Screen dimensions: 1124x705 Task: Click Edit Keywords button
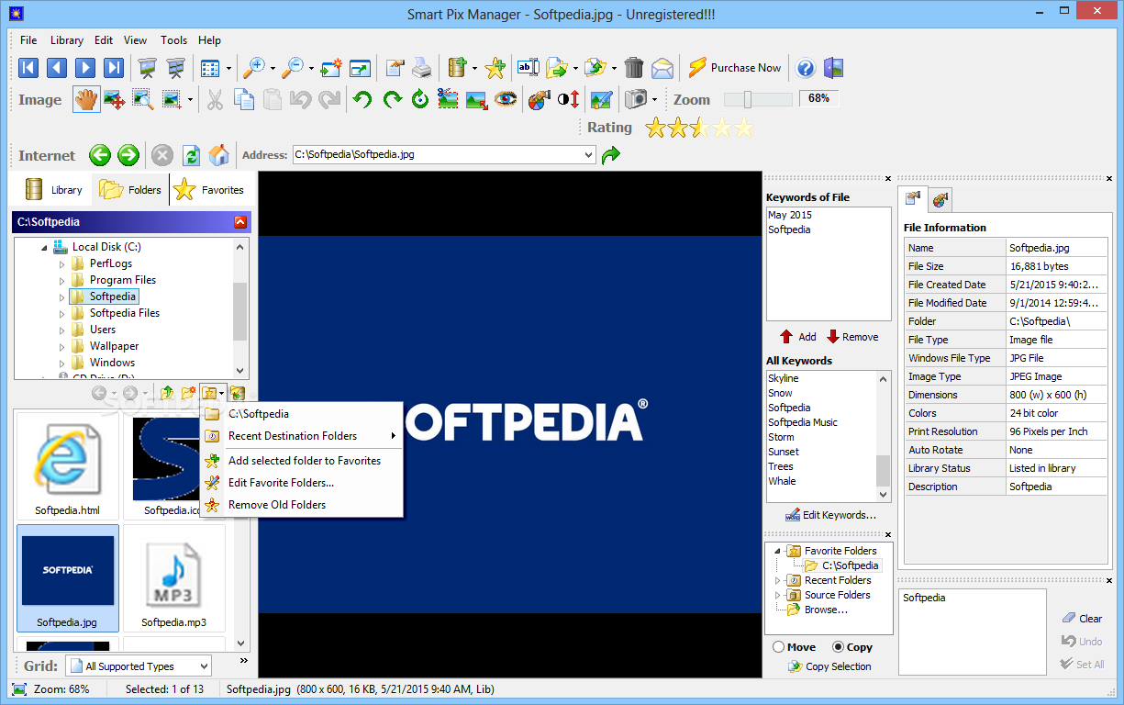click(829, 515)
